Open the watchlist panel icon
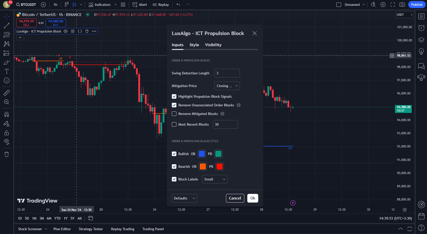427x234 pixels. [x=421, y=16]
